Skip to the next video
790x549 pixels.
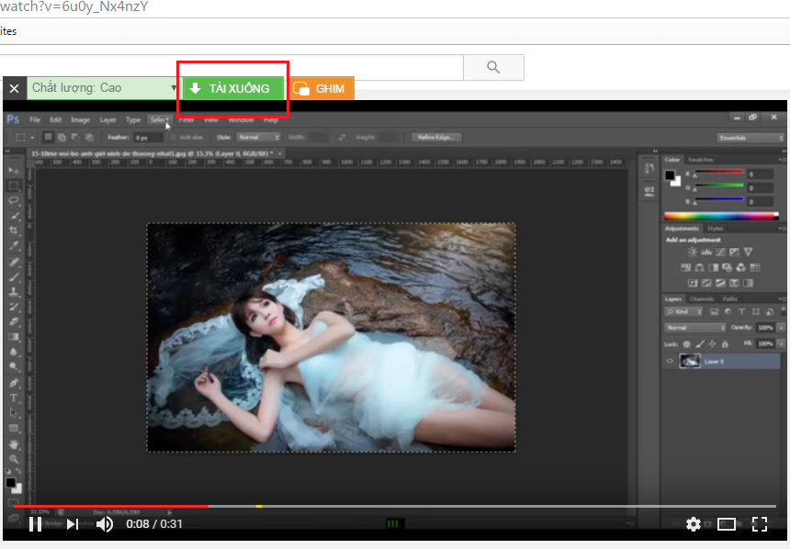[73, 524]
